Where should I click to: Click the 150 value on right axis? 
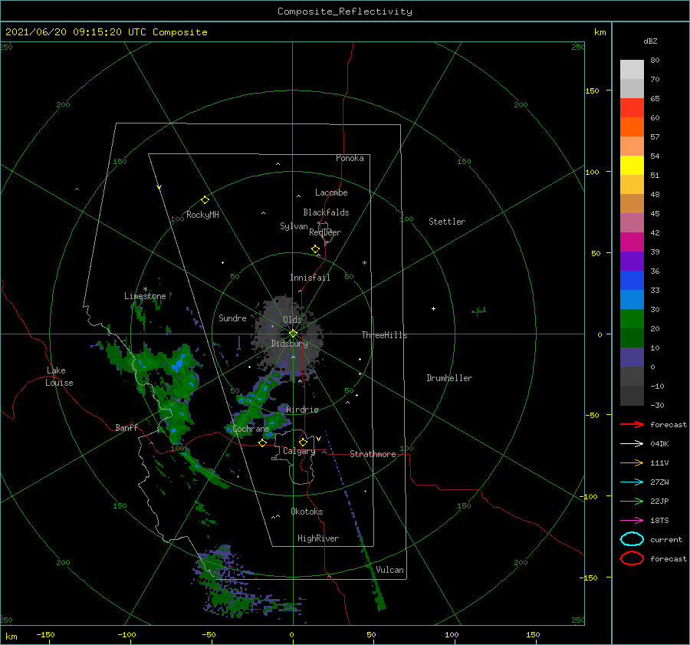592,90
